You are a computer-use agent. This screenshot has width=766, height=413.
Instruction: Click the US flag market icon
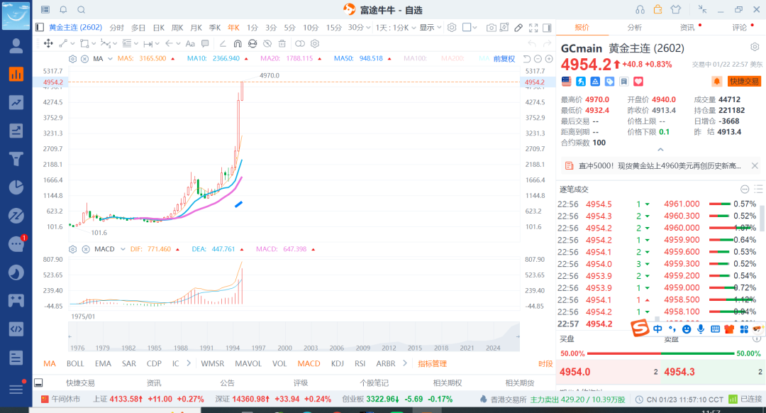point(566,82)
